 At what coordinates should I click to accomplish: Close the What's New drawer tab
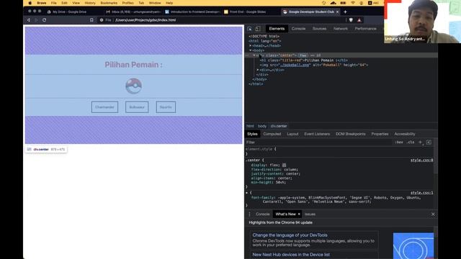coord(299,214)
